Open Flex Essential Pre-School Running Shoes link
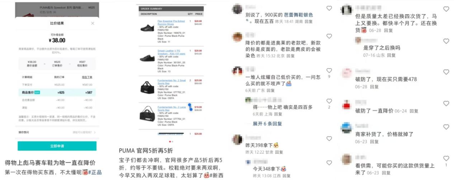The width and height of the screenshot is (454, 180). click(x=168, y=22)
